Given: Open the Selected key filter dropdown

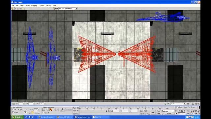Looking at the screenshot, I should [x=168, y=111].
